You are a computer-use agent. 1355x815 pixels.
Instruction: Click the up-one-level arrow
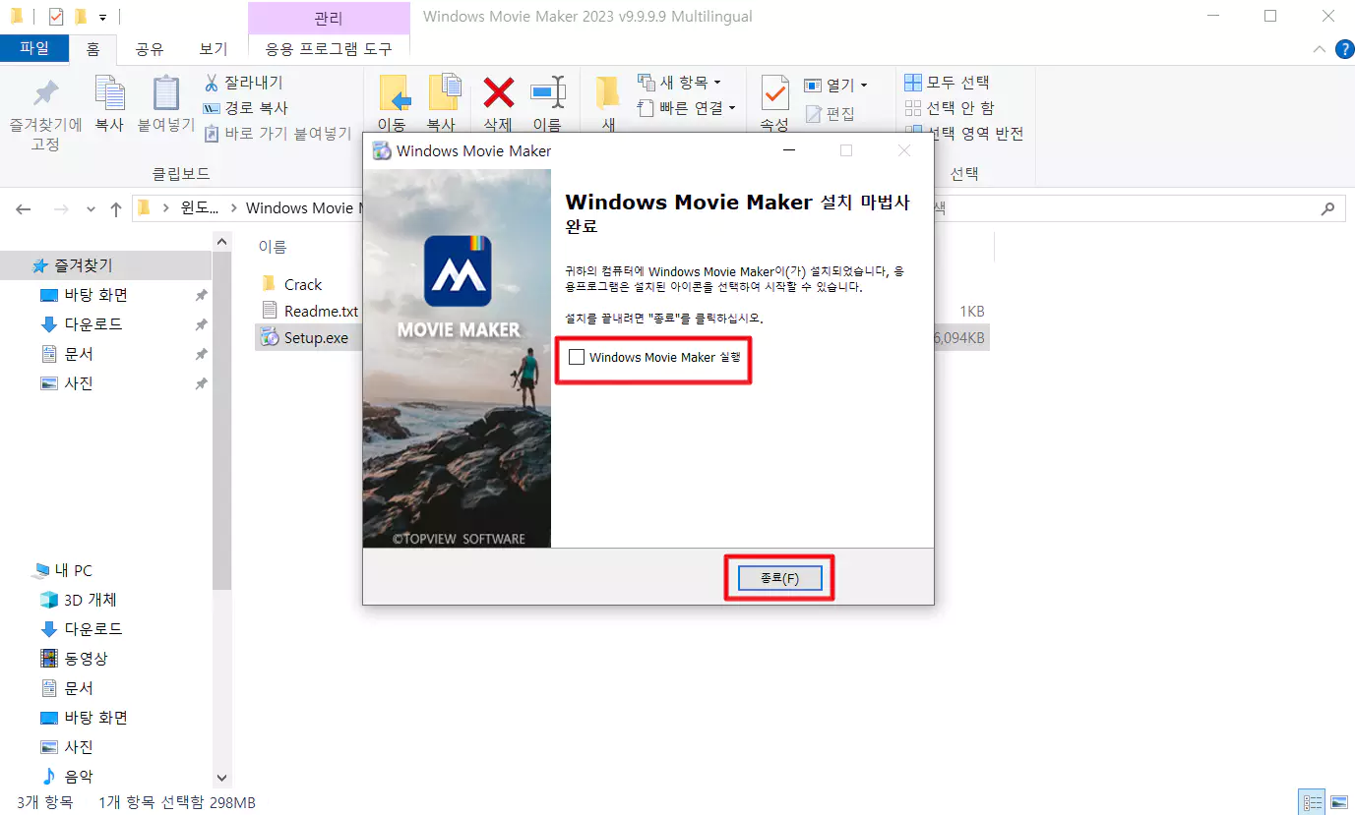pyautogui.click(x=116, y=209)
